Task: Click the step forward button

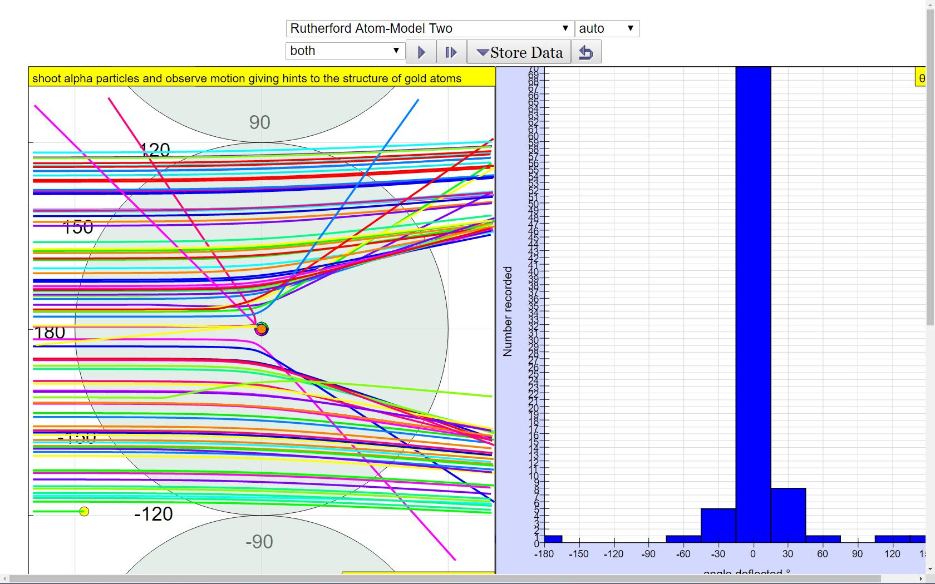Action: [x=451, y=52]
